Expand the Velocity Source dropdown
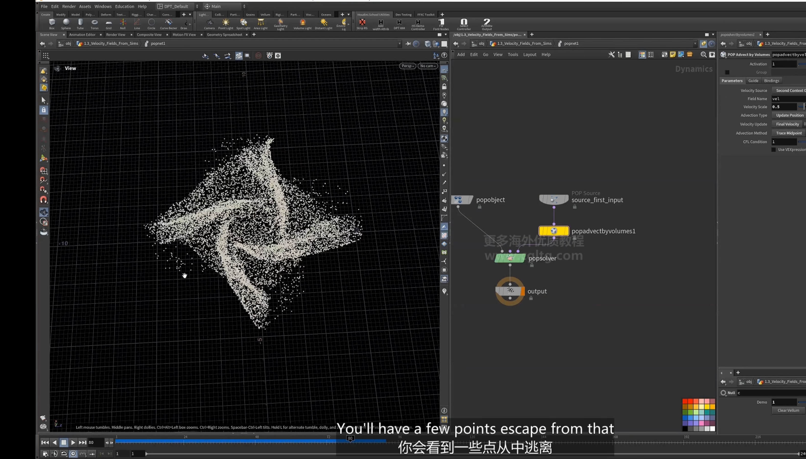The height and width of the screenshot is (459, 806). coord(789,91)
